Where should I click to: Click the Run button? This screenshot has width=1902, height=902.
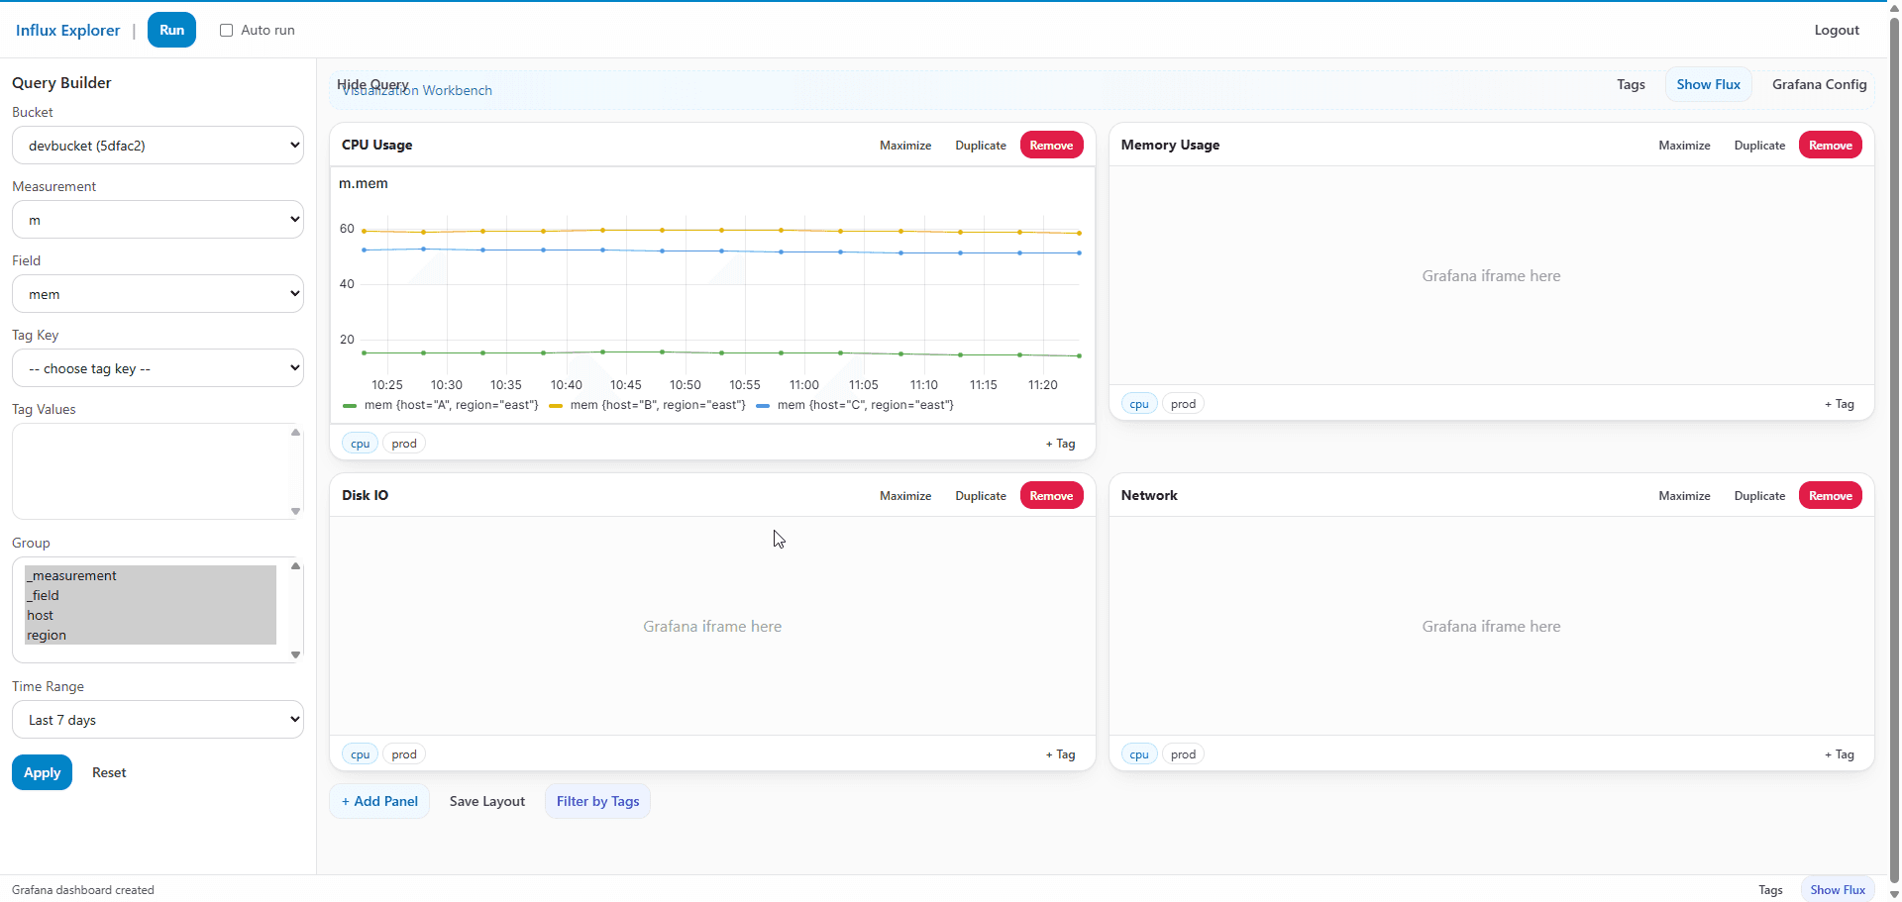(x=171, y=31)
